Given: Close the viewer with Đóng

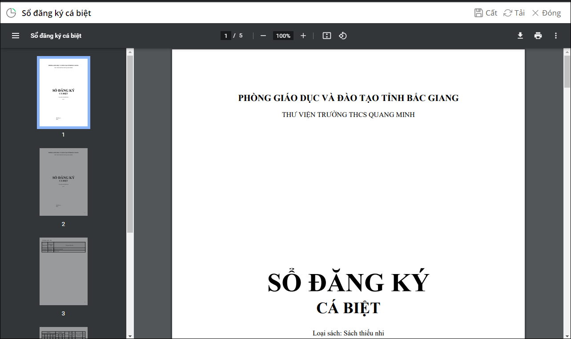Looking at the screenshot, I should click(547, 13).
